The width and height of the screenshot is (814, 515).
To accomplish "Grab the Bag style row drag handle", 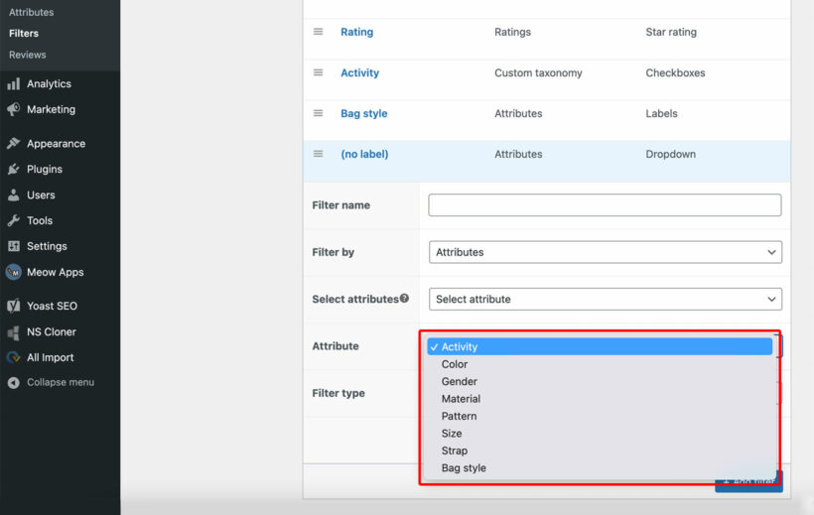I will (x=319, y=113).
